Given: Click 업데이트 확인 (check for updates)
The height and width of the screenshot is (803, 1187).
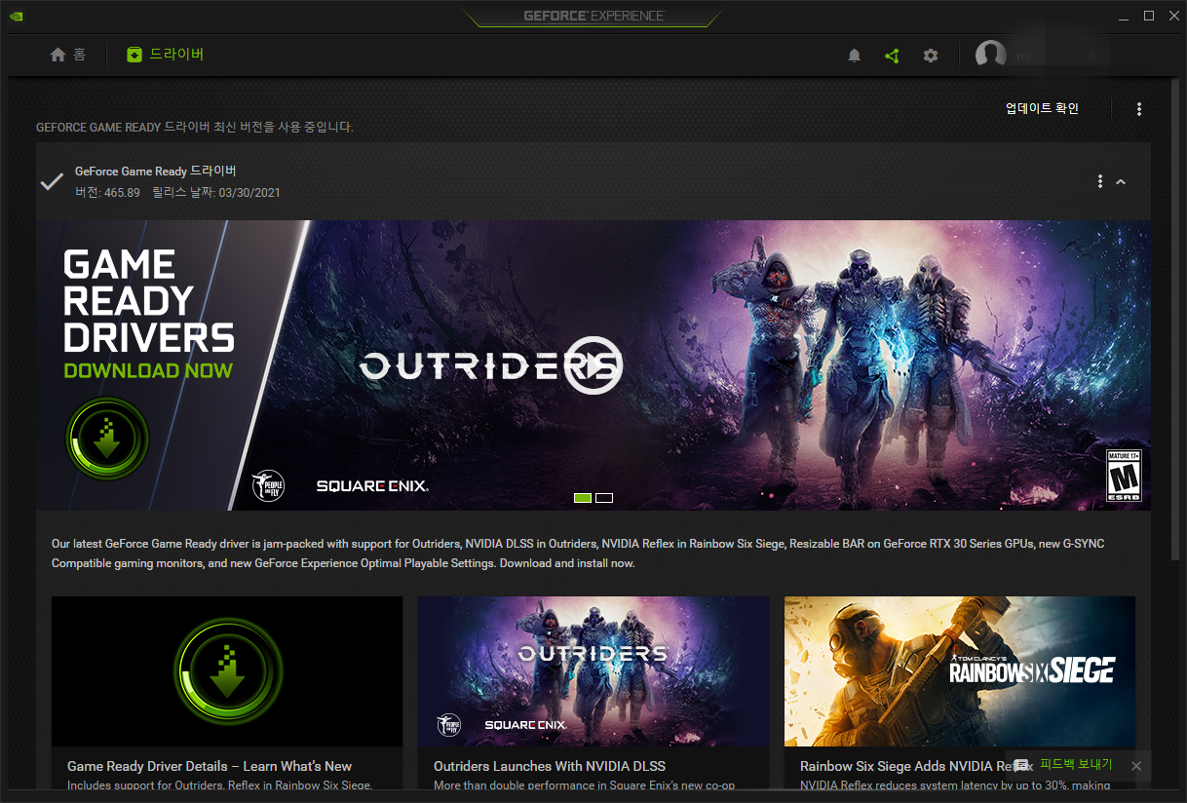Looking at the screenshot, I should [1042, 109].
